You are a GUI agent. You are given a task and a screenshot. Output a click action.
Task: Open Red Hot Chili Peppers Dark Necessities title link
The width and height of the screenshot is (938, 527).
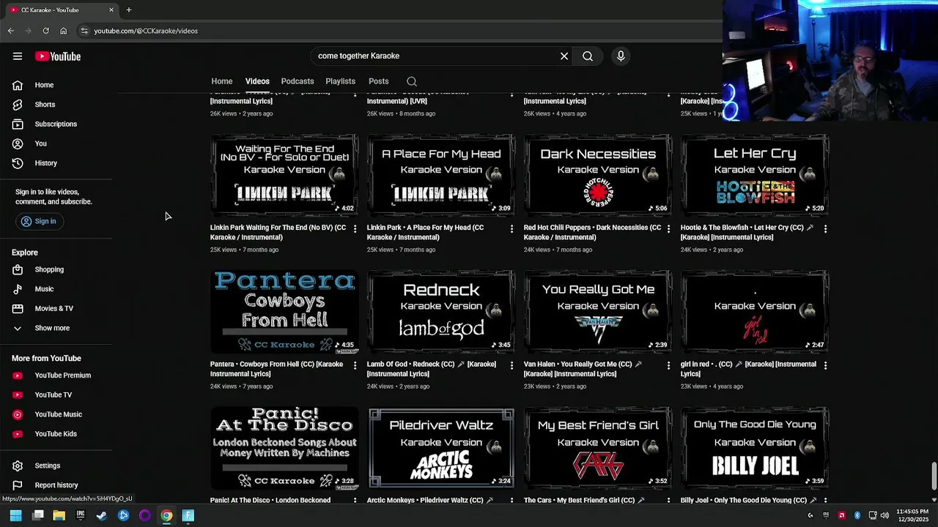[x=592, y=233]
